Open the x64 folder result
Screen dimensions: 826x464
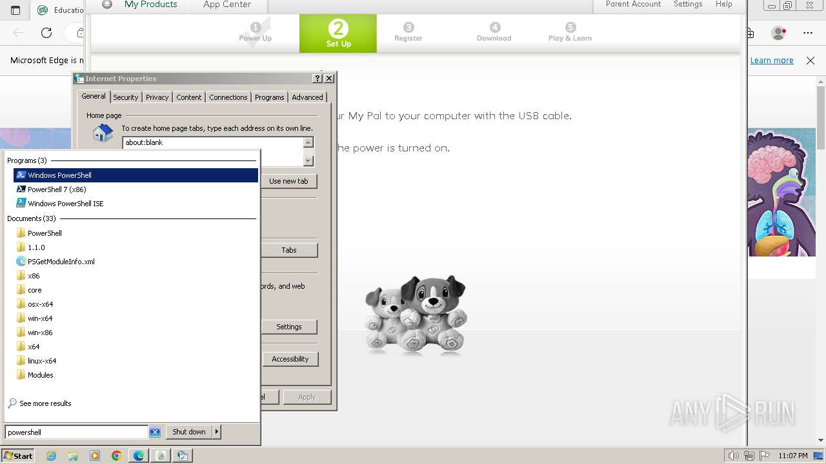136,347
